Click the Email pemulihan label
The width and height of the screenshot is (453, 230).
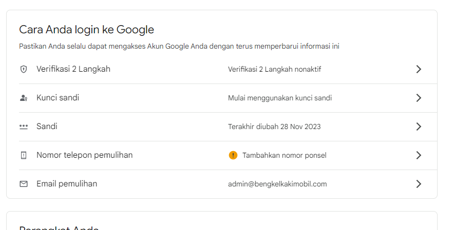point(67,183)
